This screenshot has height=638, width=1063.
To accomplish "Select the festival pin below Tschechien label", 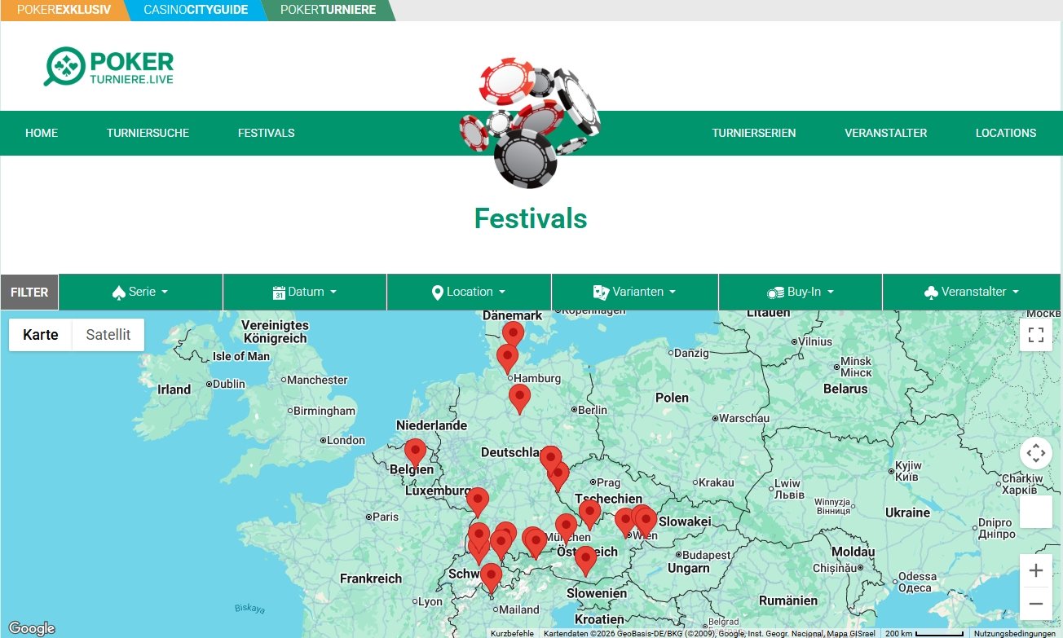I will pyautogui.click(x=589, y=514).
